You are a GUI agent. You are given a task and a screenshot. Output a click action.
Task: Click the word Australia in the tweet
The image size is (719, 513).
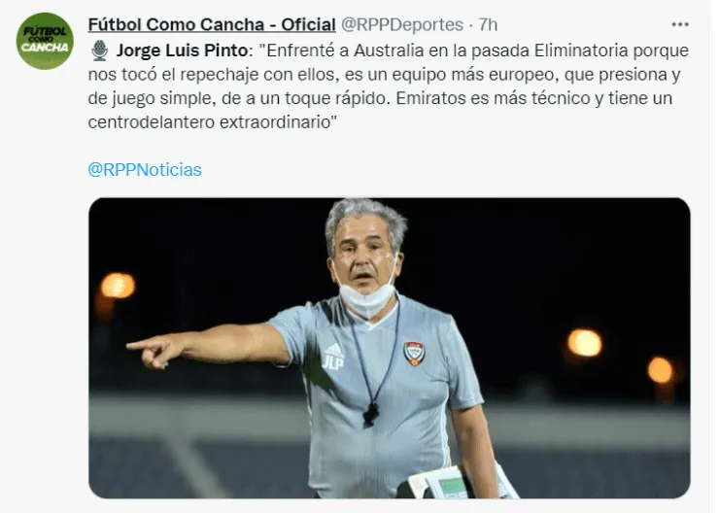[388, 51]
